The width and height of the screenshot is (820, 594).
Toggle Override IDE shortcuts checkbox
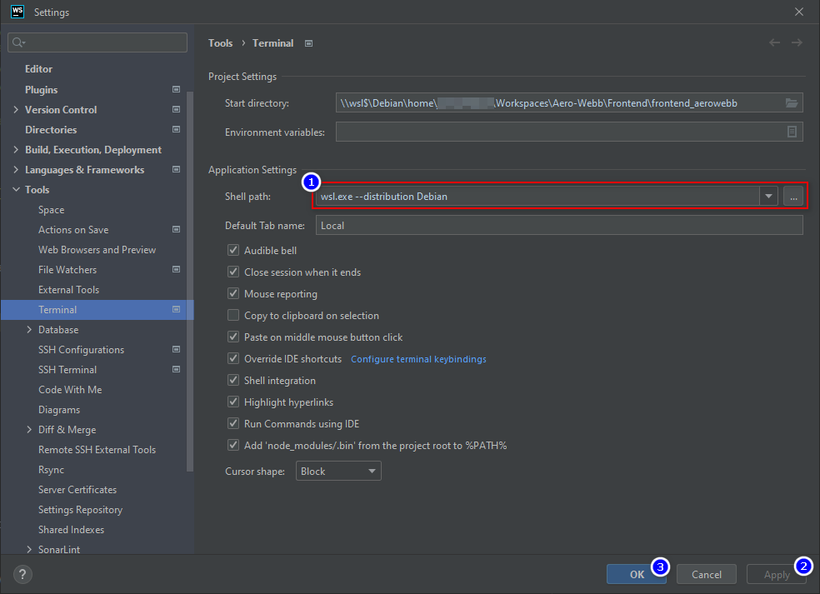233,359
